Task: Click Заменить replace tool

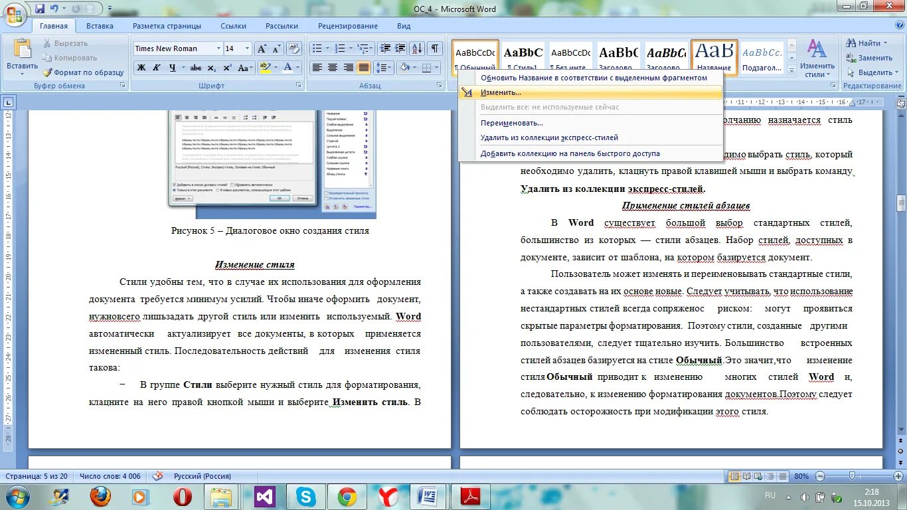Action: 870,58
